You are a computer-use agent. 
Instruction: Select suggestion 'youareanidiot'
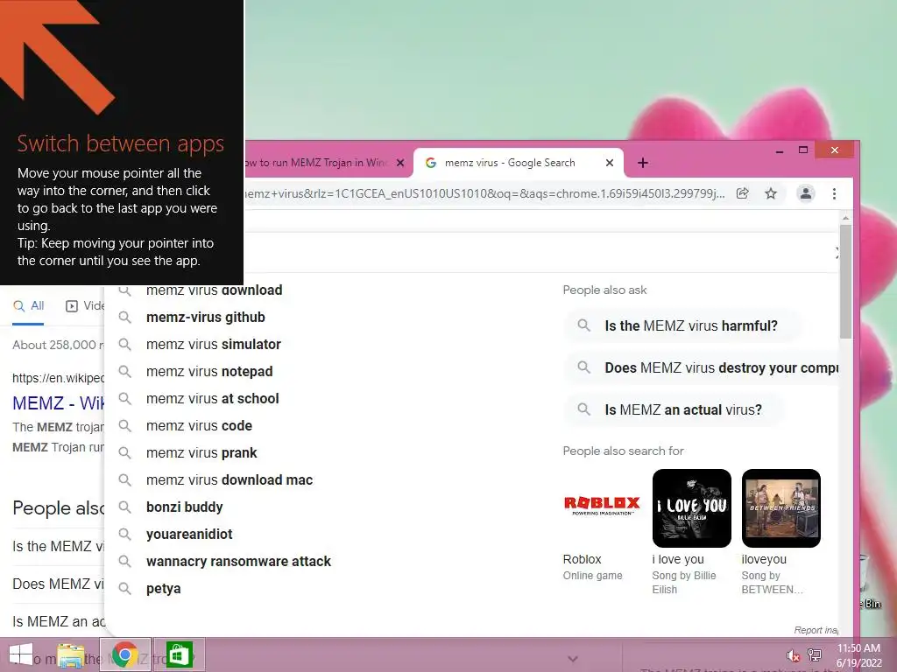(189, 535)
